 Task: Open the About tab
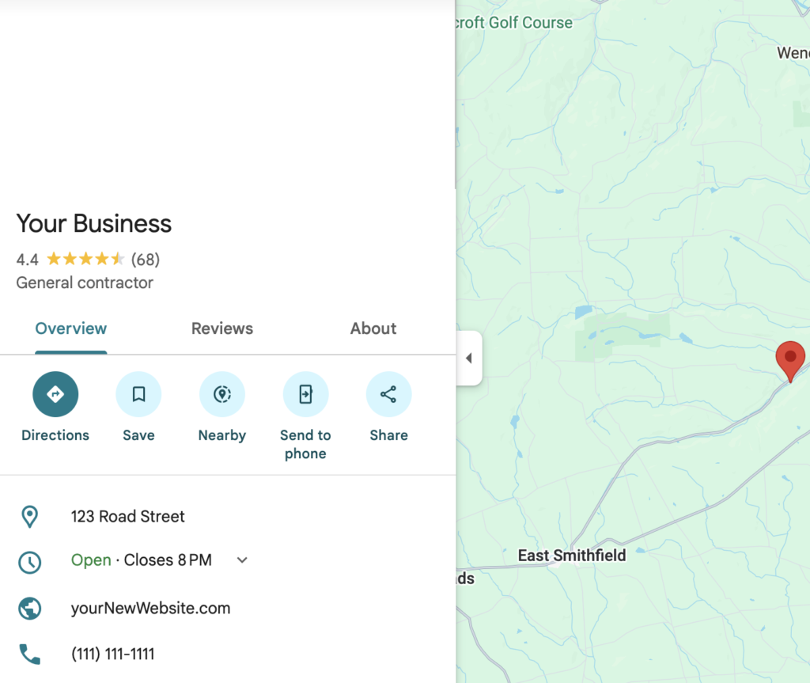pos(373,328)
